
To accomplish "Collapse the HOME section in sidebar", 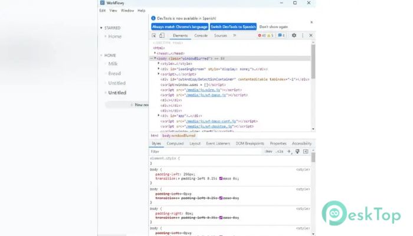I will (x=101, y=55).
